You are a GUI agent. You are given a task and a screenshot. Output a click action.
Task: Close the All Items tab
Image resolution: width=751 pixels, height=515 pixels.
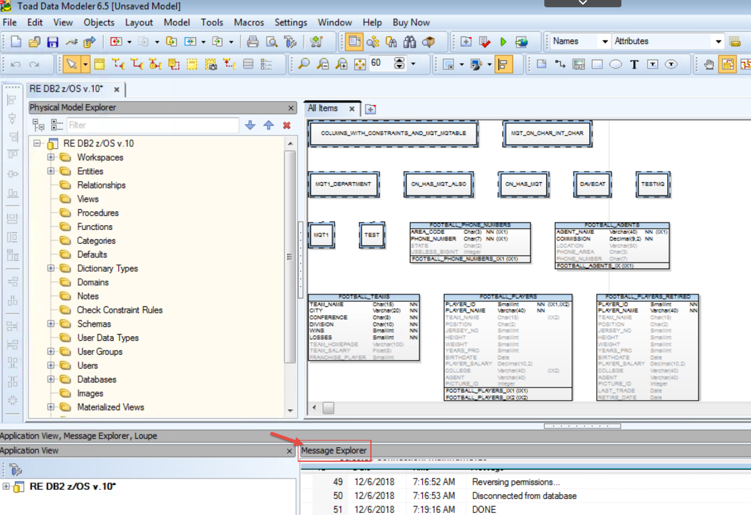[352, 109]
